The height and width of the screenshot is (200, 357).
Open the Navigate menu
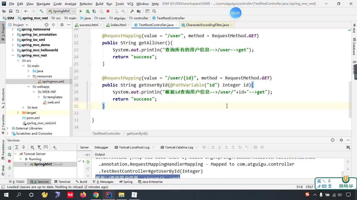tap(43, 4)
